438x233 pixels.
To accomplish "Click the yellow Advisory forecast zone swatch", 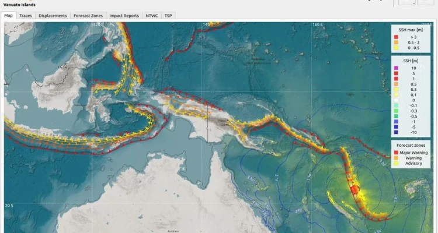I will [x=396, y=163].
